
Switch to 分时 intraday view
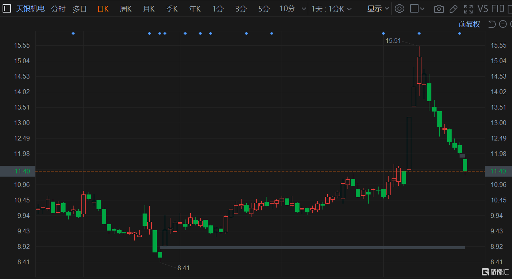58,9
